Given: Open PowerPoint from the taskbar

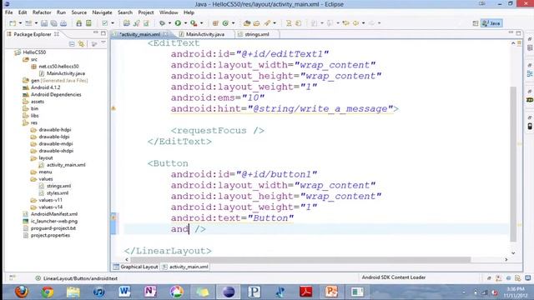Looking at the screenshot, I should (331, 292).
